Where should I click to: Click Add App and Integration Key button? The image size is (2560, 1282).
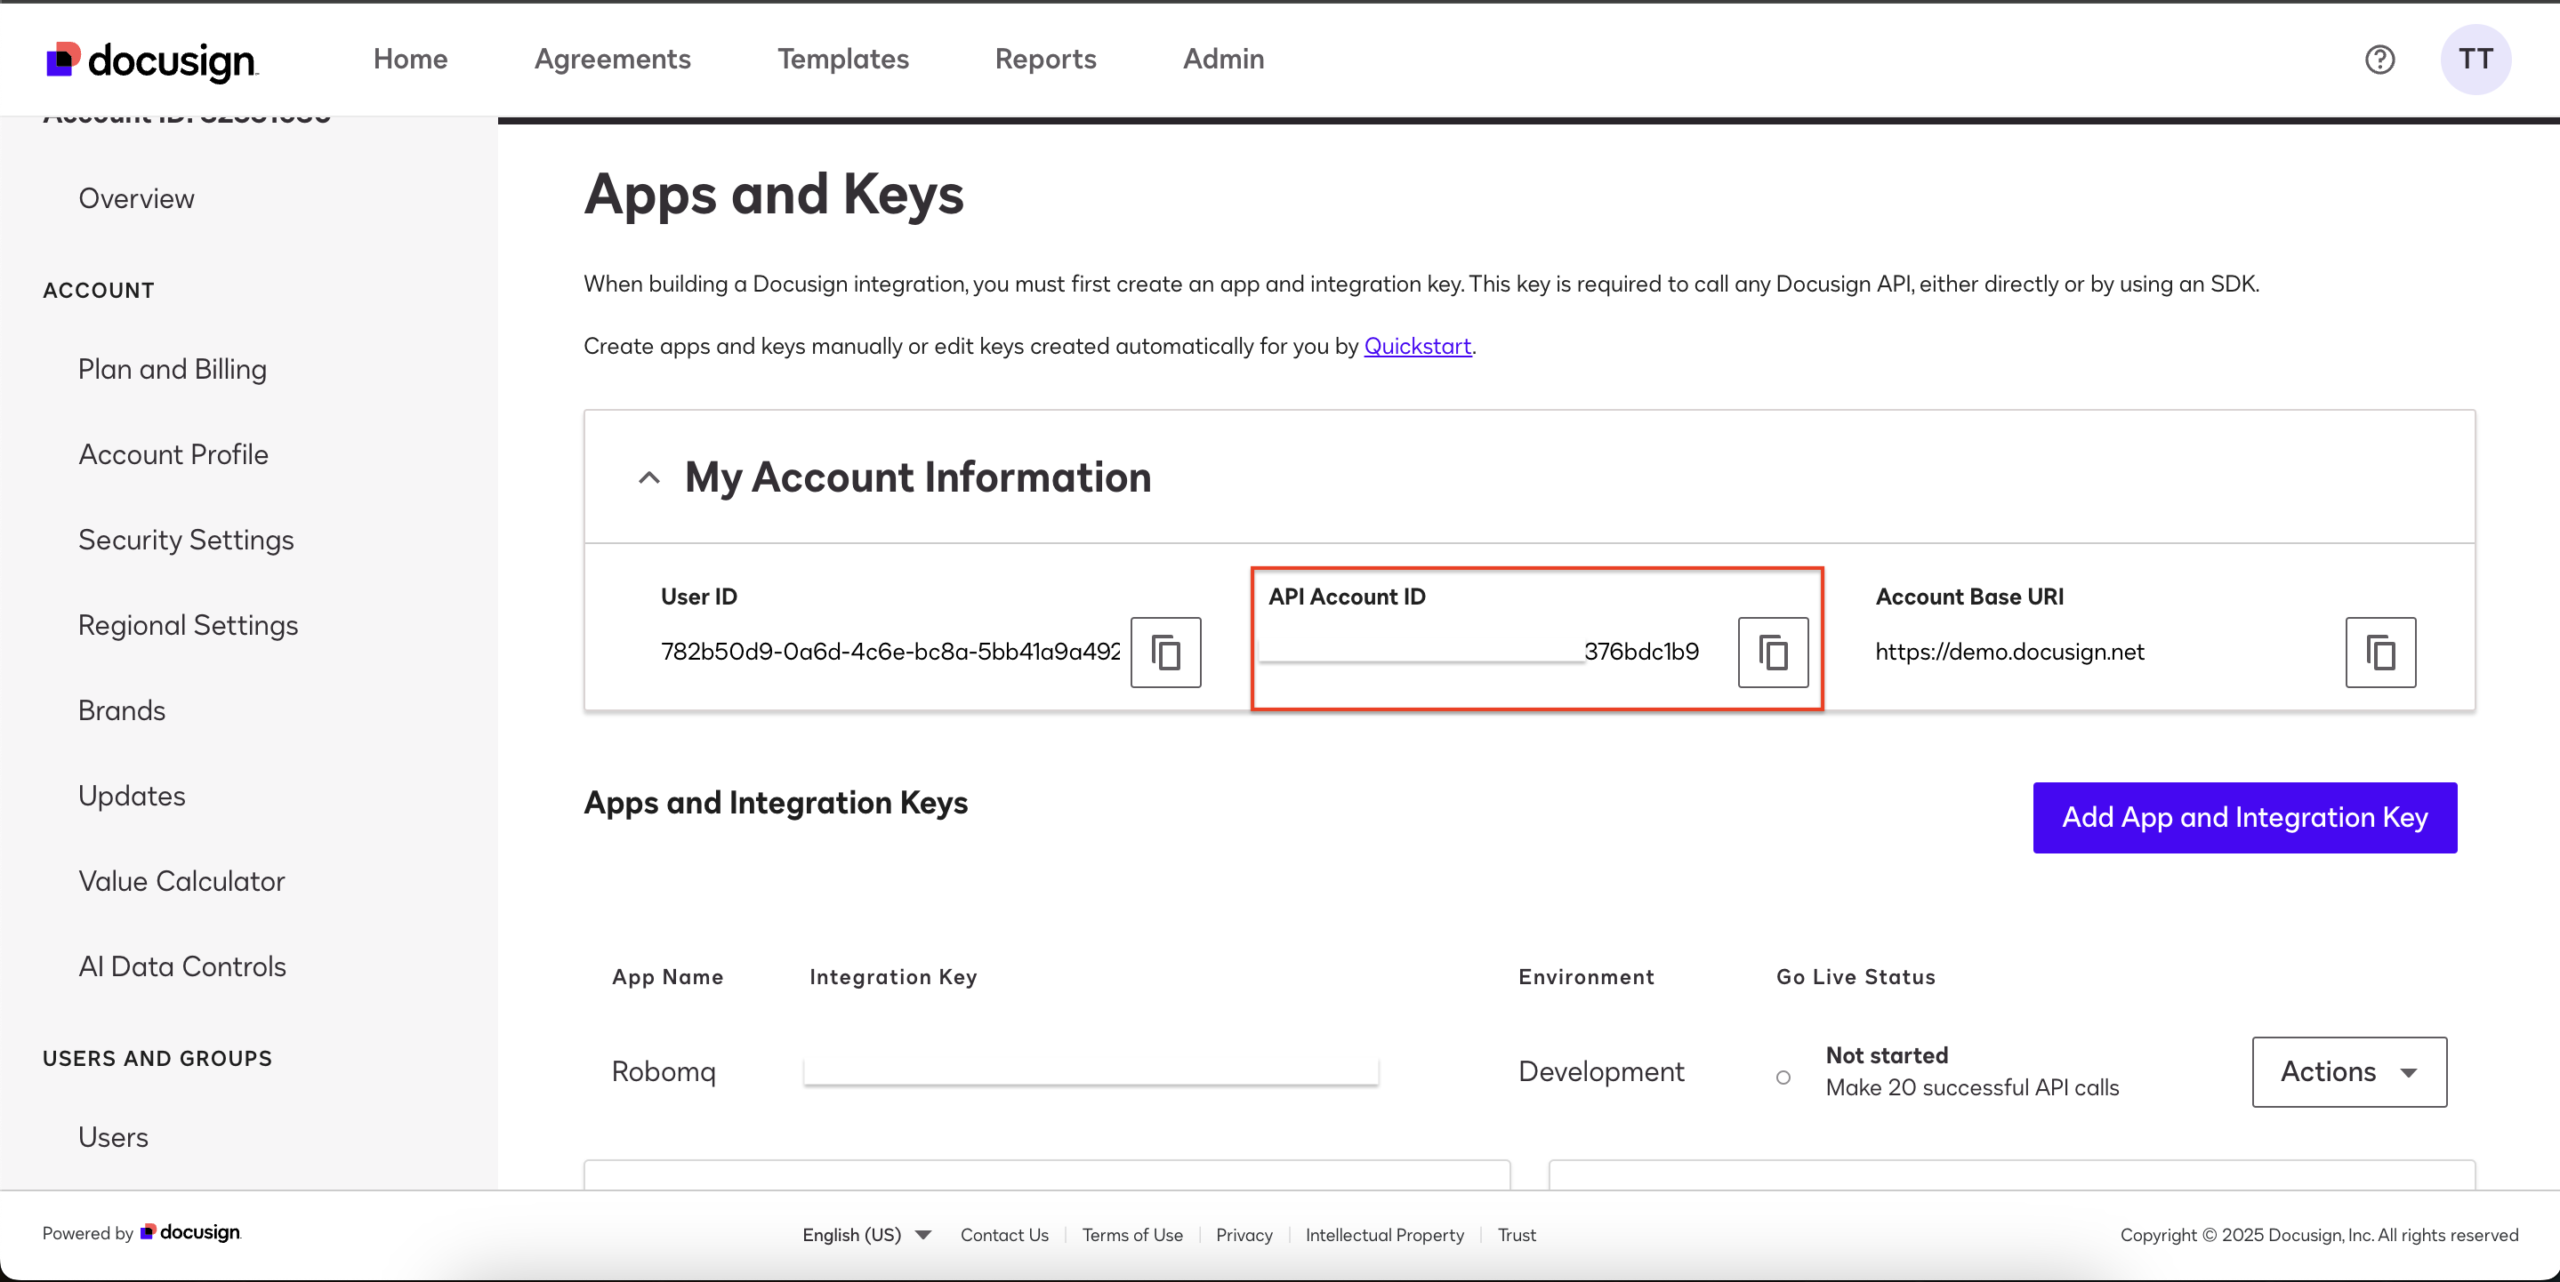click(x=2245, y=818)
